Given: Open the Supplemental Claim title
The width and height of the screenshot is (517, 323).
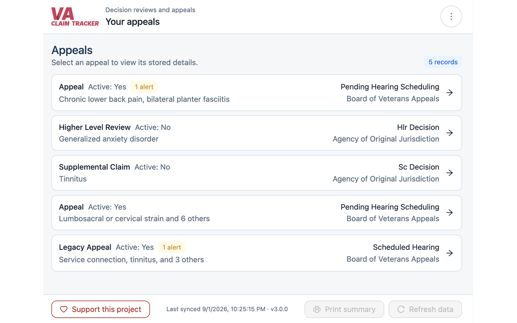Looking at the screenshot, I should [x=95, y=167].
